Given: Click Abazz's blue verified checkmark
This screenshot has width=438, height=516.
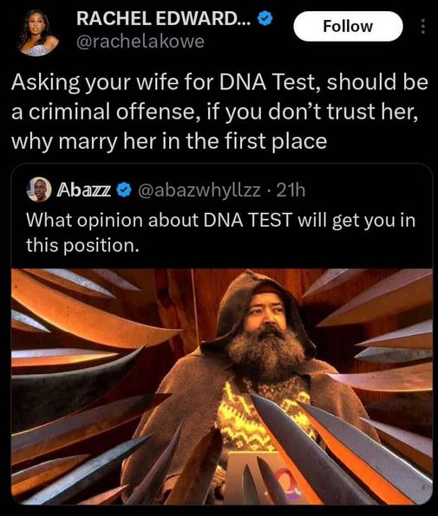Looking at the screenshot, I should 124,190.
